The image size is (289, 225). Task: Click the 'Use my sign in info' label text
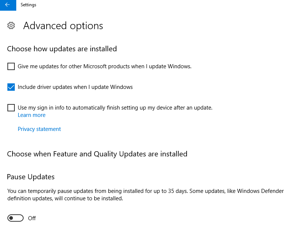(115, 108)
